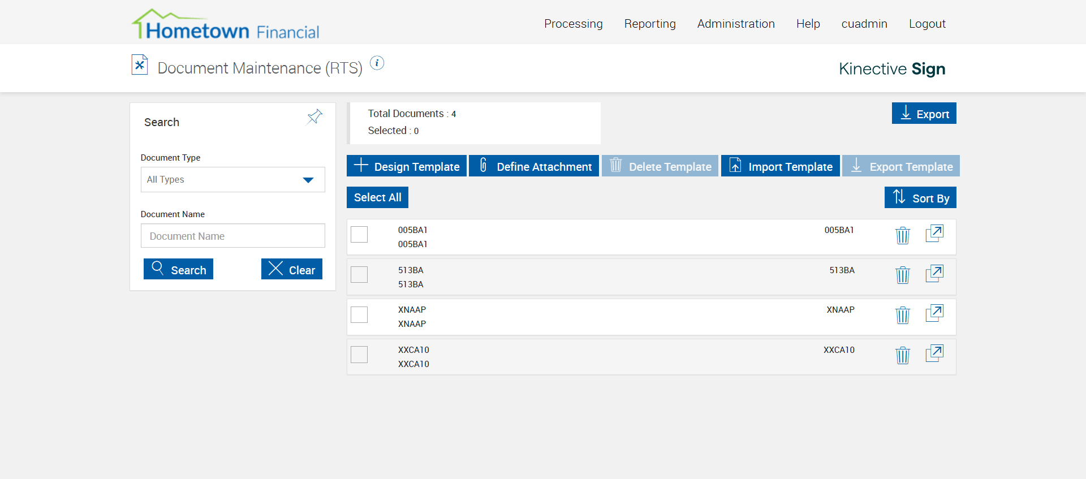Open XXCA10 document using external link icon

[x=934, y=353]
